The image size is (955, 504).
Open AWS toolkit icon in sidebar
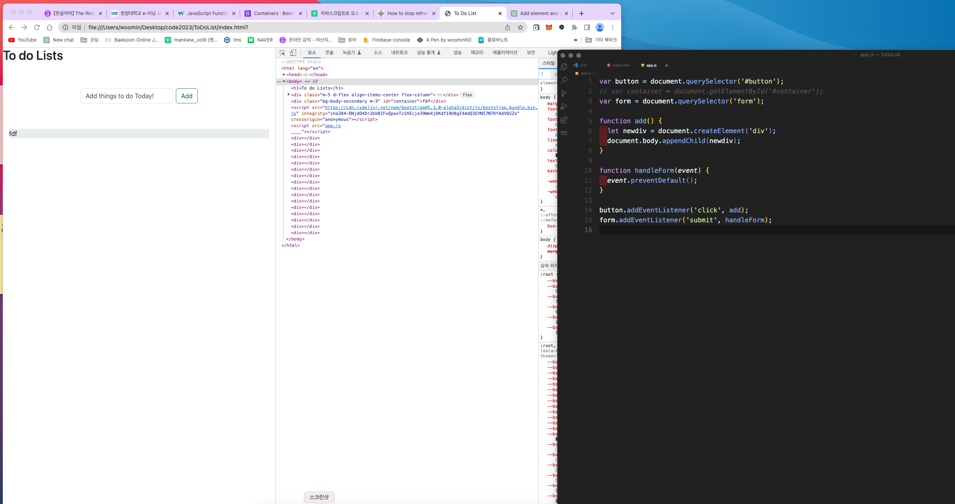[x=564, y=132]
